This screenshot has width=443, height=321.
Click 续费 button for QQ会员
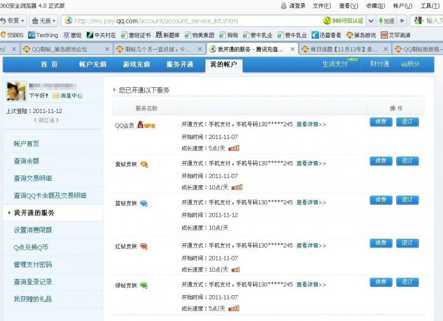(381, 122)
